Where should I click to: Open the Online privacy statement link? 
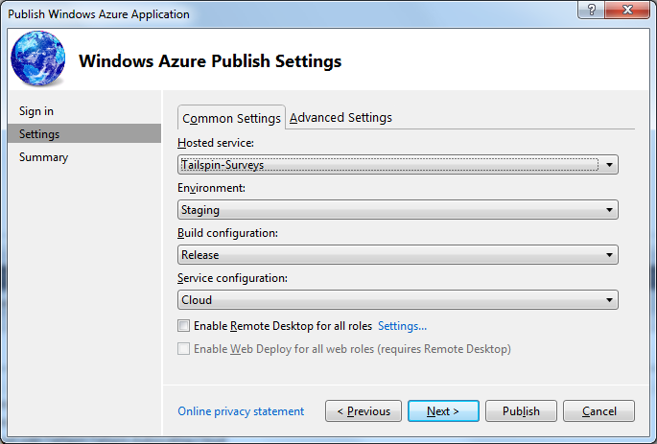coord(241,411)
